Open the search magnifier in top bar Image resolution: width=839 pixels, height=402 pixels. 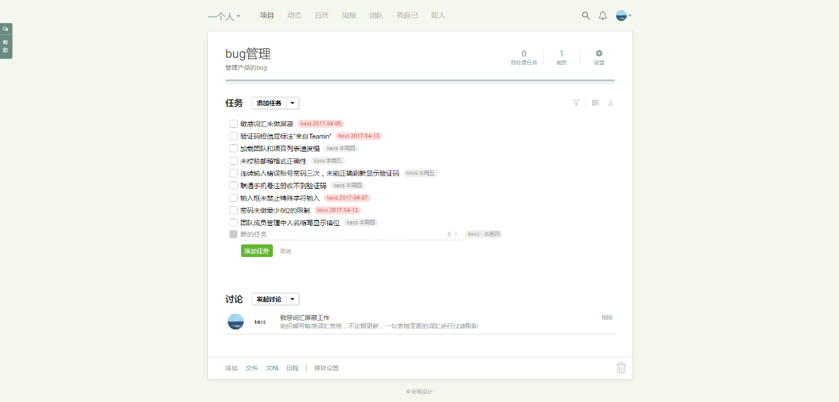pyautogui.click(x=585, y=15)
